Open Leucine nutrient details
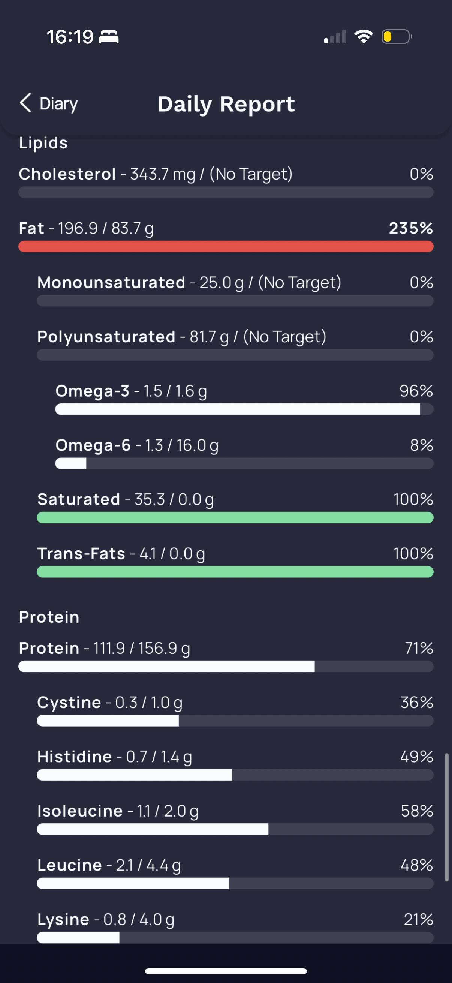452x983 pixels. 235,872
